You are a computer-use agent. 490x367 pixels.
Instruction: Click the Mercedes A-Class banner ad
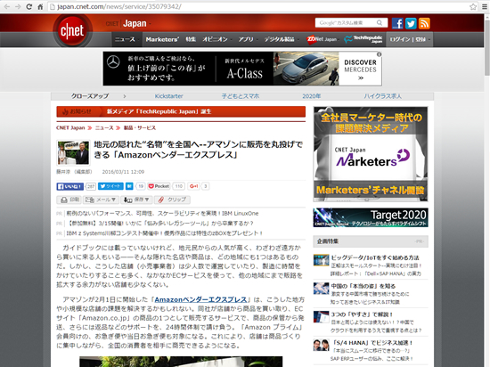[242, 69]
